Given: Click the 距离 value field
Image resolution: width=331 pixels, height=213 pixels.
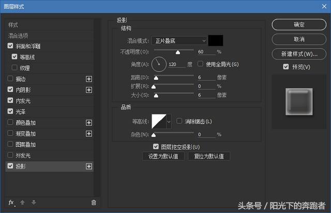Looking at the screenshot, I should [x=206, y=77].
